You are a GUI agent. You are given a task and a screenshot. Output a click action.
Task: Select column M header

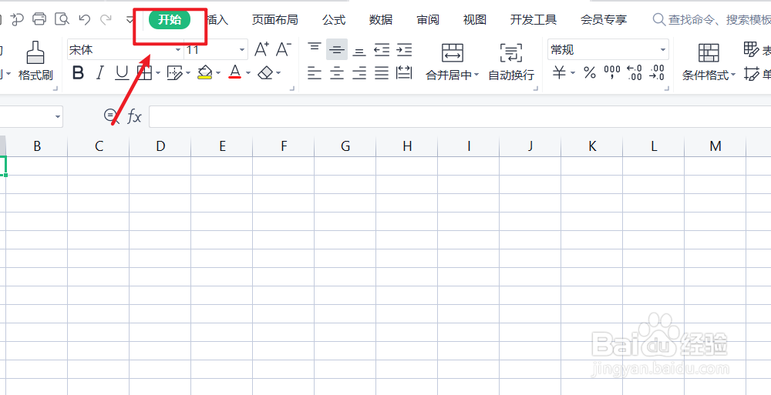[x=715, y=146]
